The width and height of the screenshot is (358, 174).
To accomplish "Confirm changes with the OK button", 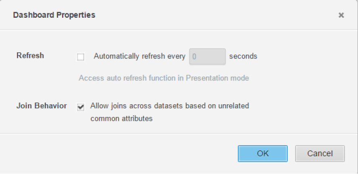I will pyautogui.click(x=262, y=153).
